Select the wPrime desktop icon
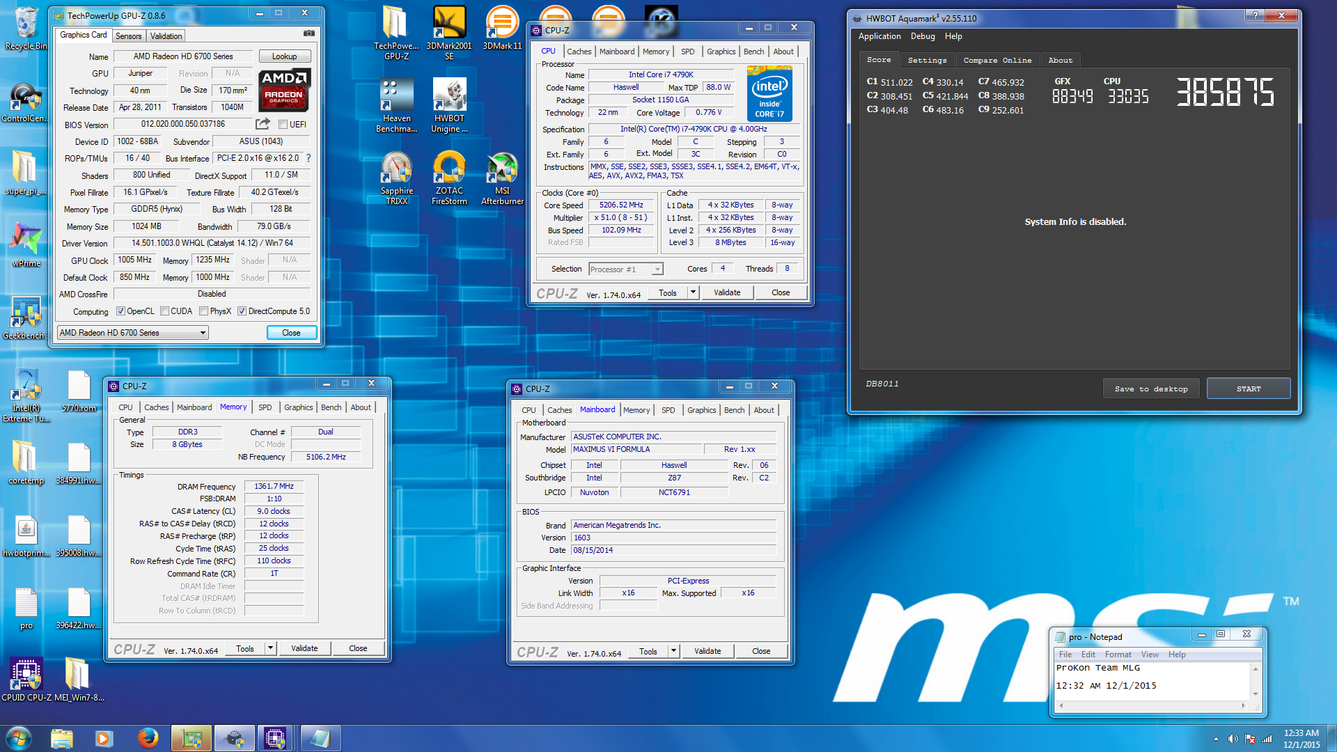 tap(26, 245)
